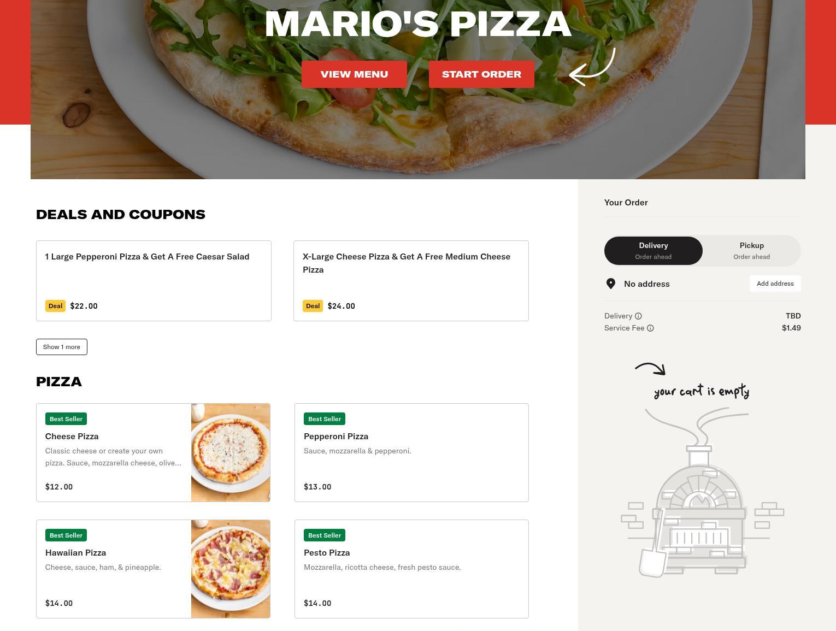Select the Large Pepperoni Pizza Caesar Salad deal
The width and height of the screenshot is (836, 631).
coord(154,281)
